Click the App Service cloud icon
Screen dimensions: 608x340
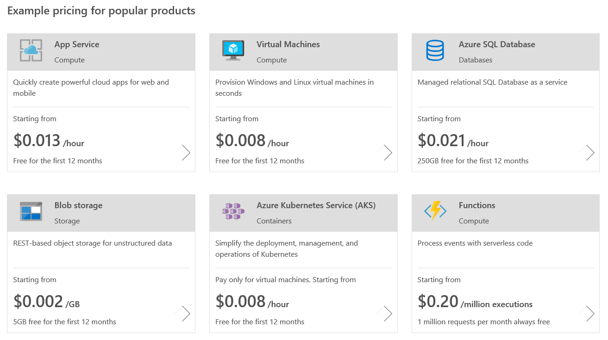coord(31,50)
